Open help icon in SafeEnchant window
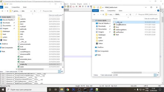Image resolution: width=164 pixels, height=92 pixels. [x=158, y=10]
